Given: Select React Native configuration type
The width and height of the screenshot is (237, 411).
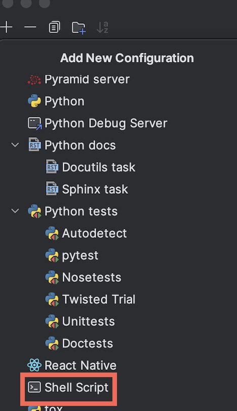Looking at the screenshot, I should tap(81, 365).
